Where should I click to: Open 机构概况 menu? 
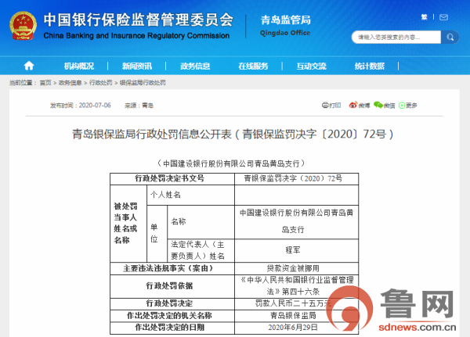[79, 66]
